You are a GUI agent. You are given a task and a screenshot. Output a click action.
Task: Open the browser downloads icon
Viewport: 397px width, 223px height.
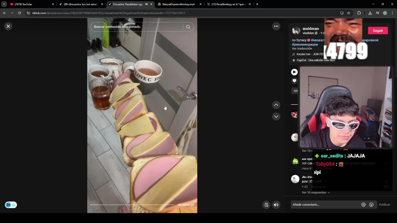pos(370,13)
